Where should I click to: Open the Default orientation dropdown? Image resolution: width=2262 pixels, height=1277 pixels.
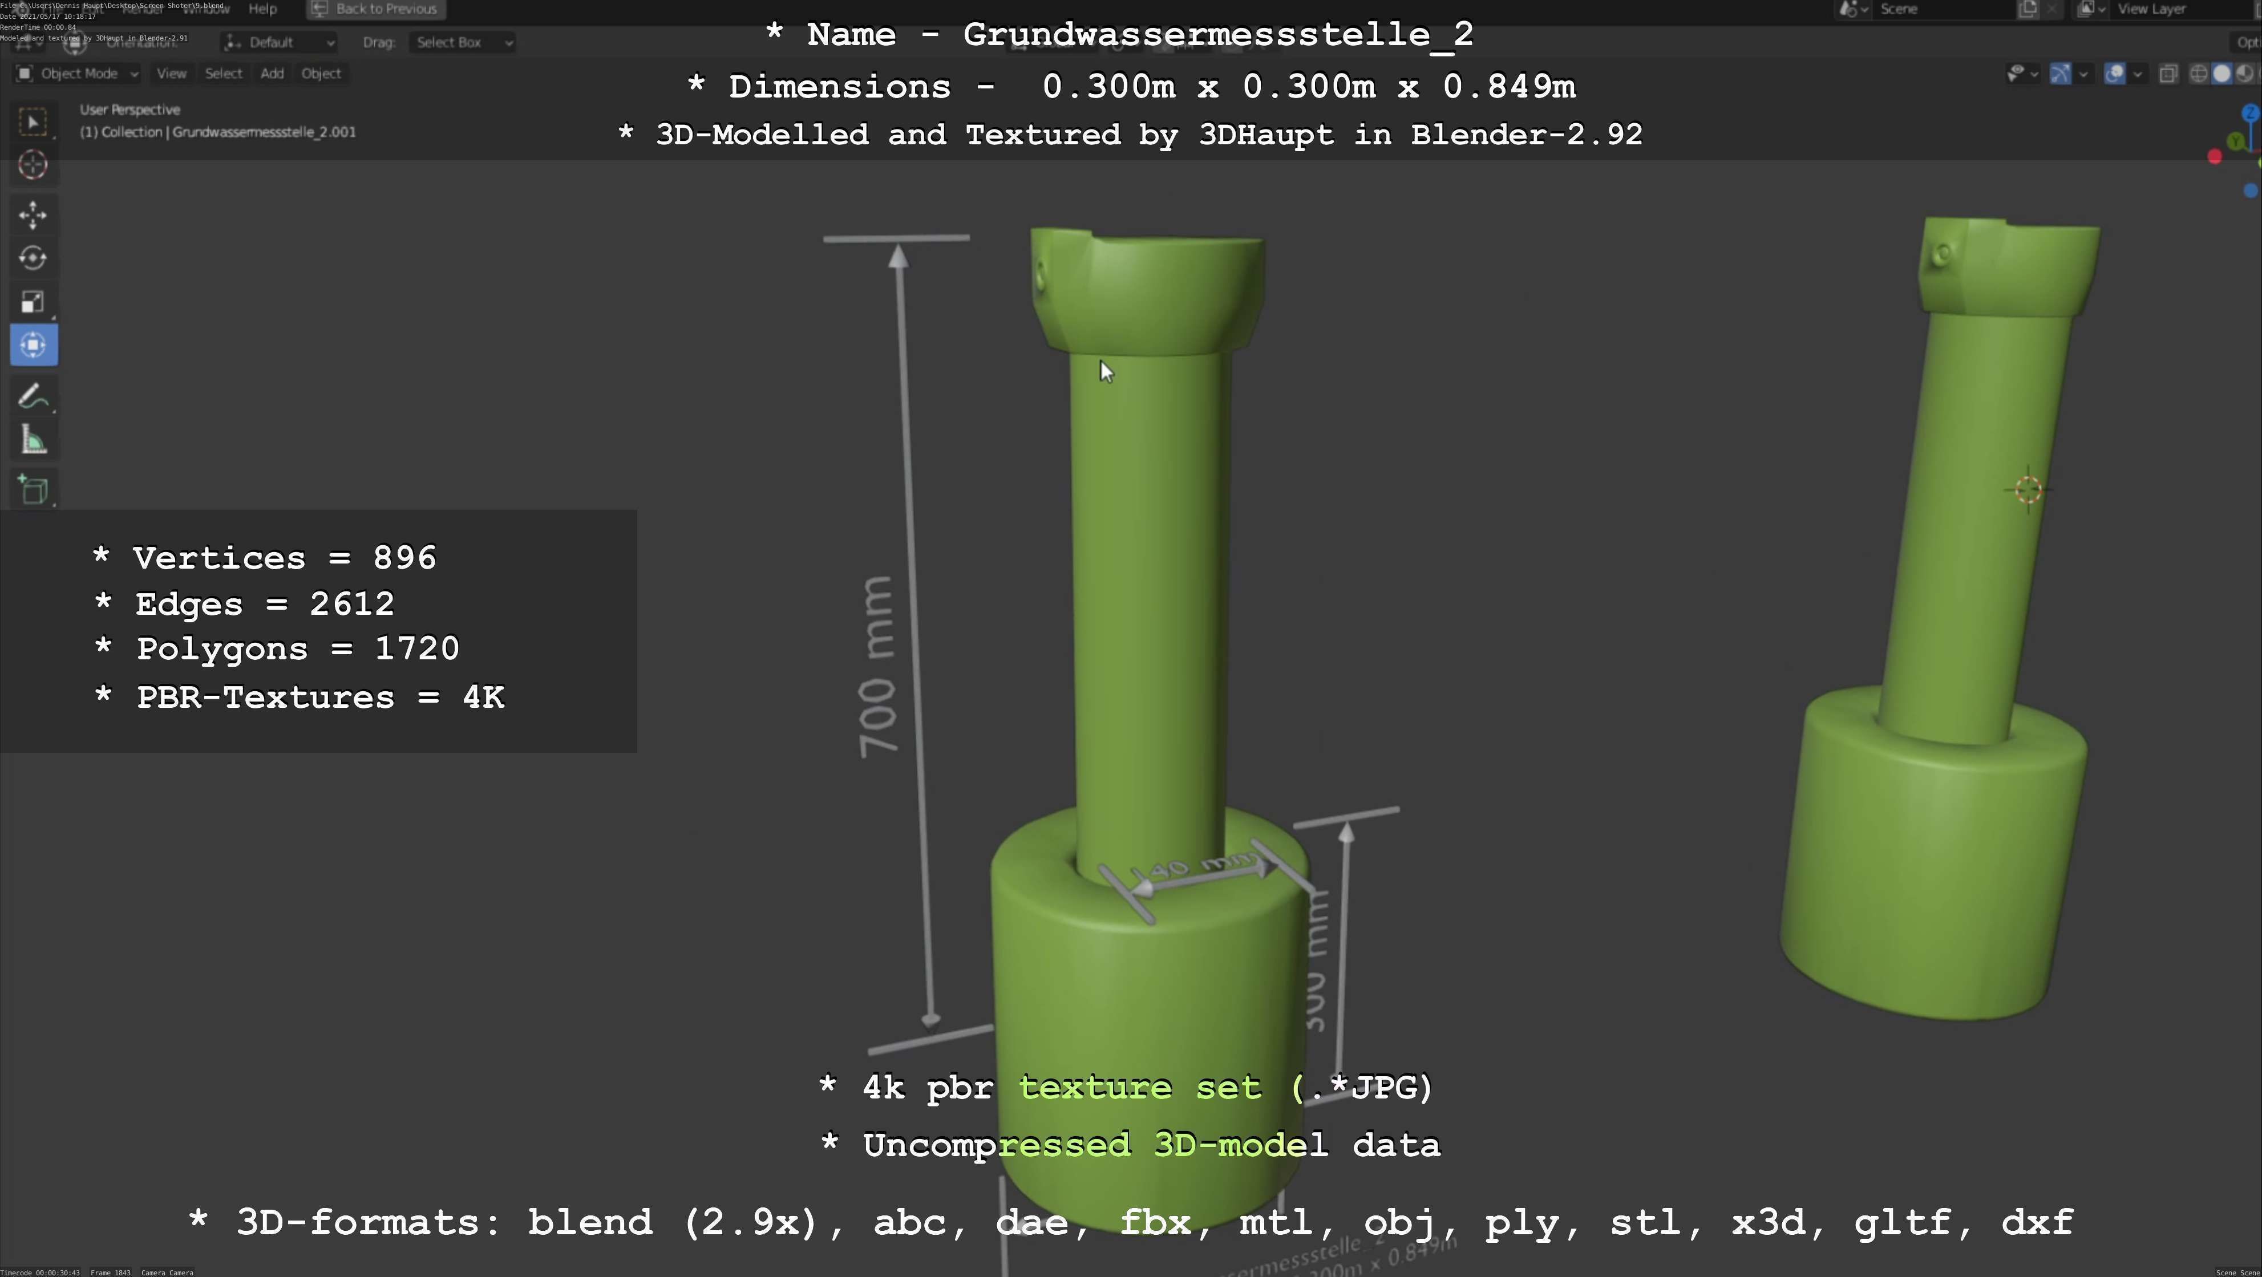[x=279, y=42]
